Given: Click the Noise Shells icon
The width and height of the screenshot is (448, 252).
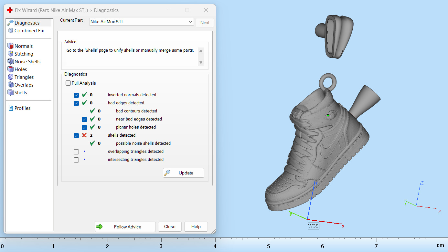Looking at the screenshot, I should (x=10, y=61).
